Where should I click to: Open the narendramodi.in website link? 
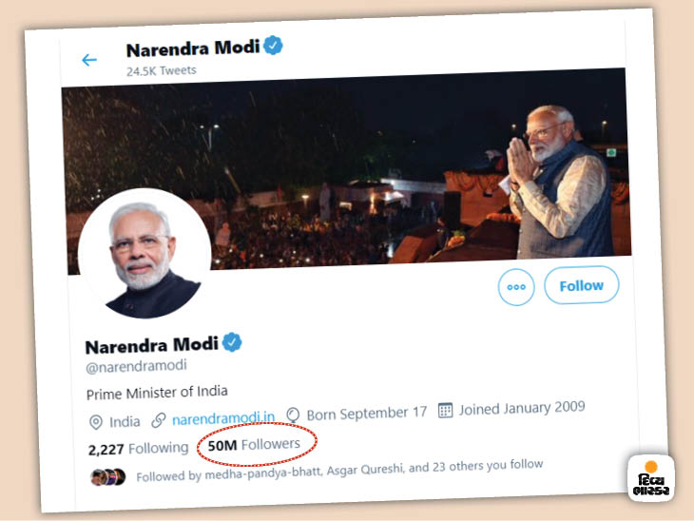[223, 417]
